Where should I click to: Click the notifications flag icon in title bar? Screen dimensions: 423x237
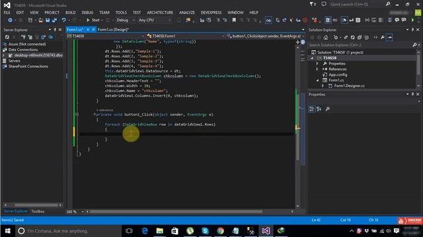click(x=313, y=4)
